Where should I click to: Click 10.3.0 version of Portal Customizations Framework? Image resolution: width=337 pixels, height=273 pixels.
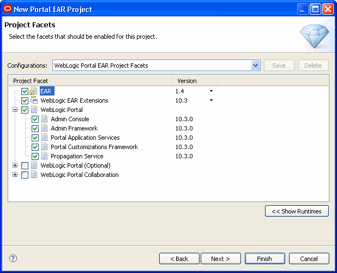(184, 147)
